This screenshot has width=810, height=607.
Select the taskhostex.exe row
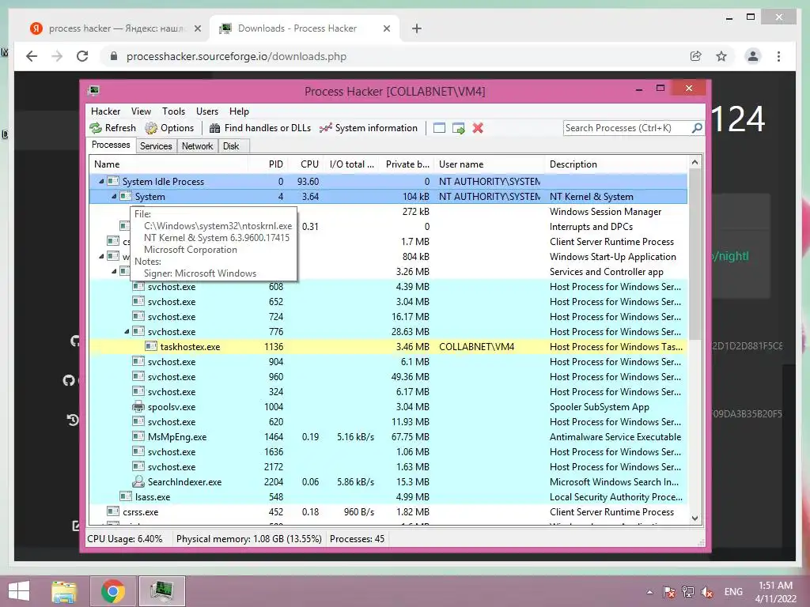388,346
